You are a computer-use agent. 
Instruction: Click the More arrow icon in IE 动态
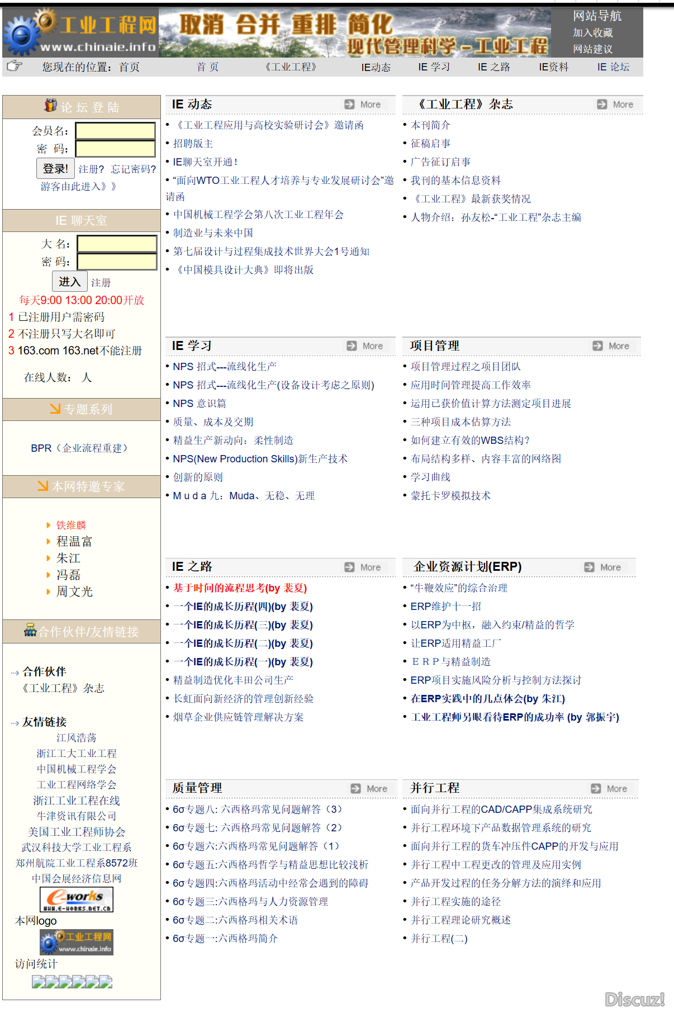(350, 105)
